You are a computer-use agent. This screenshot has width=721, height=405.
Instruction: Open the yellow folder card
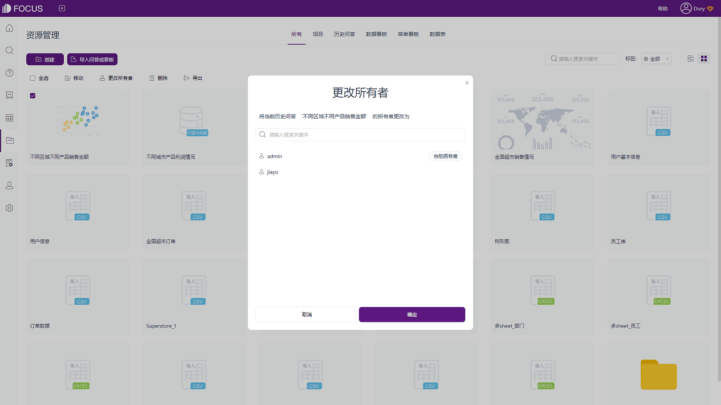659,374
